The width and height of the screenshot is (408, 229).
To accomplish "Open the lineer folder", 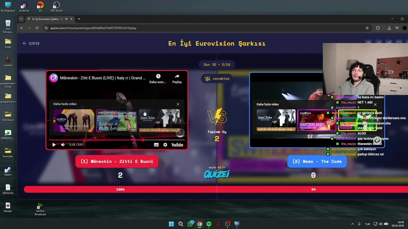I will 8,43.
